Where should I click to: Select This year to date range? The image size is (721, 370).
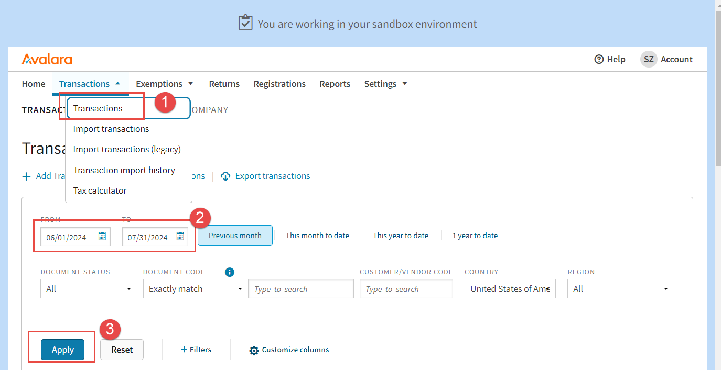(401, 236)
